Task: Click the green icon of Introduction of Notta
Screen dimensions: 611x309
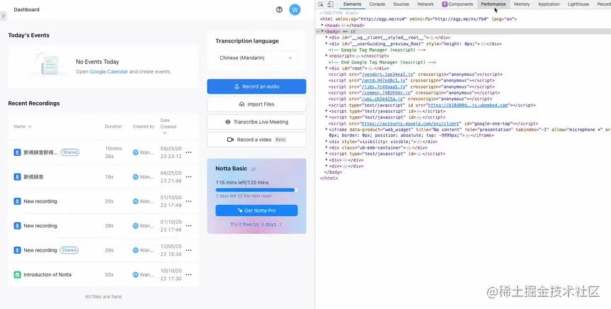Action: point(17,275)
